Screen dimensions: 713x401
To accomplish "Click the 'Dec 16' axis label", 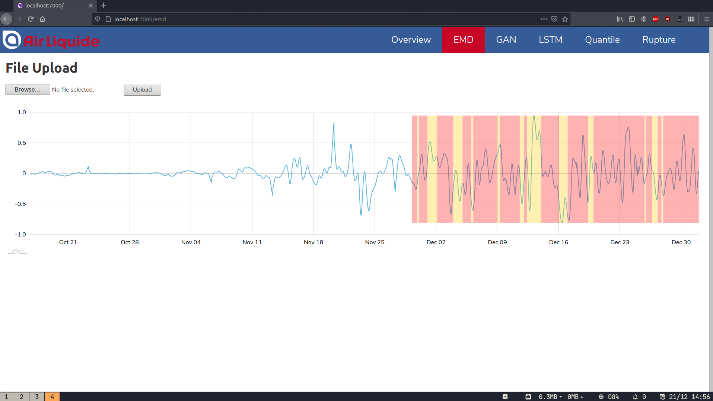I will point(558,242).
